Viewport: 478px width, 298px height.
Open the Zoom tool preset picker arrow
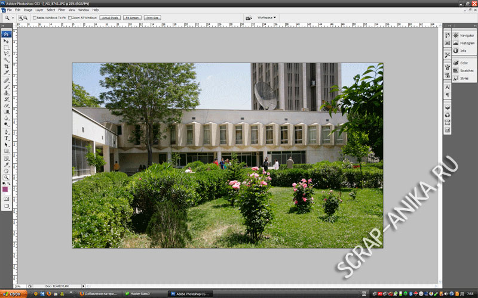(13, 18)
